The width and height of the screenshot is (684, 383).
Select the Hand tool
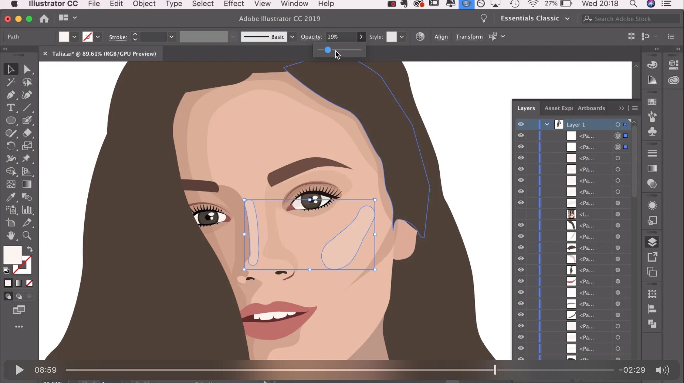[x=10, y=236]
